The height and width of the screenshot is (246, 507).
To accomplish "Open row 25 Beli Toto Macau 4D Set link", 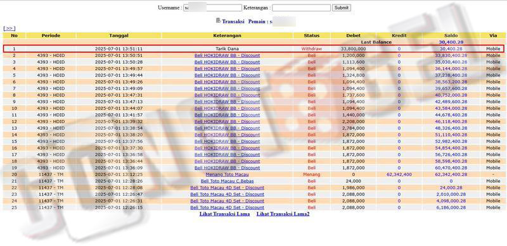I will (x=228, y=207).
